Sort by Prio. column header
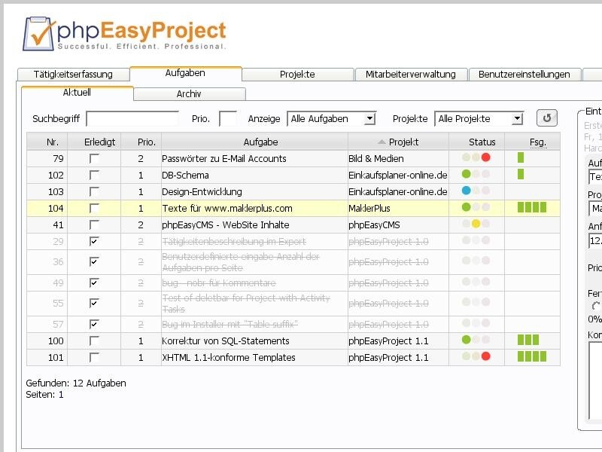 coord(141,142)
